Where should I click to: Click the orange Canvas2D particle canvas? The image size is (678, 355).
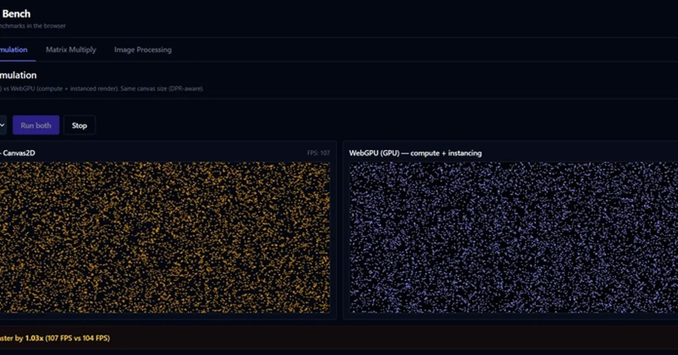164,237
